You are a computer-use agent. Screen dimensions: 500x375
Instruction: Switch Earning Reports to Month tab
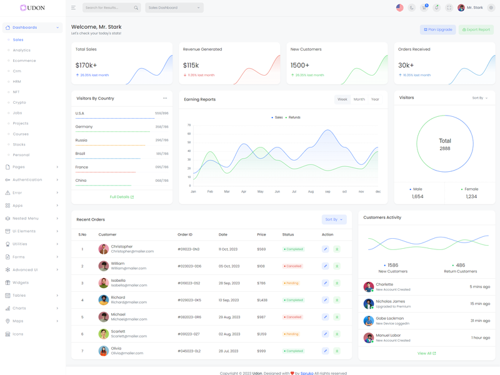359,99
